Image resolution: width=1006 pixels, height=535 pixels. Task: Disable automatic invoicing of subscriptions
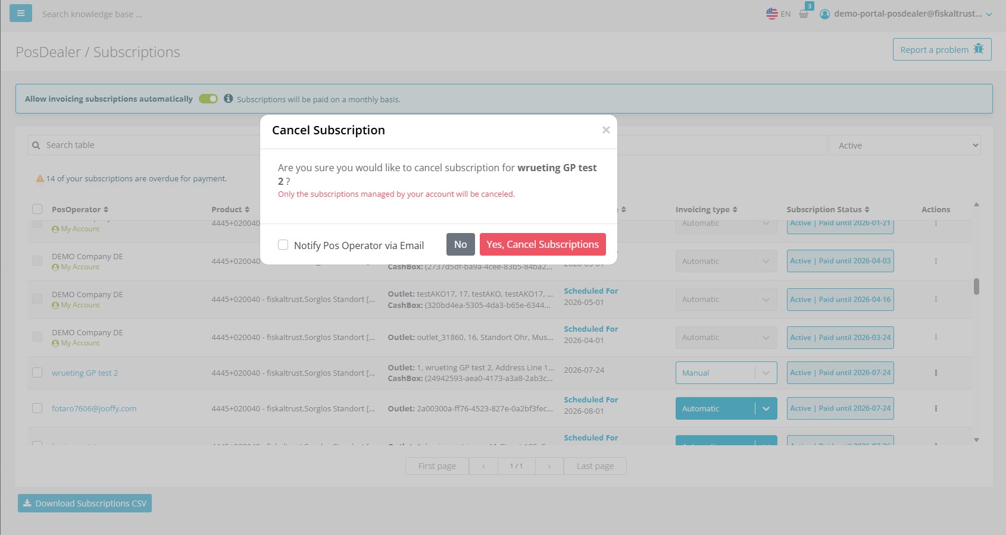click(x=208, y=99)
